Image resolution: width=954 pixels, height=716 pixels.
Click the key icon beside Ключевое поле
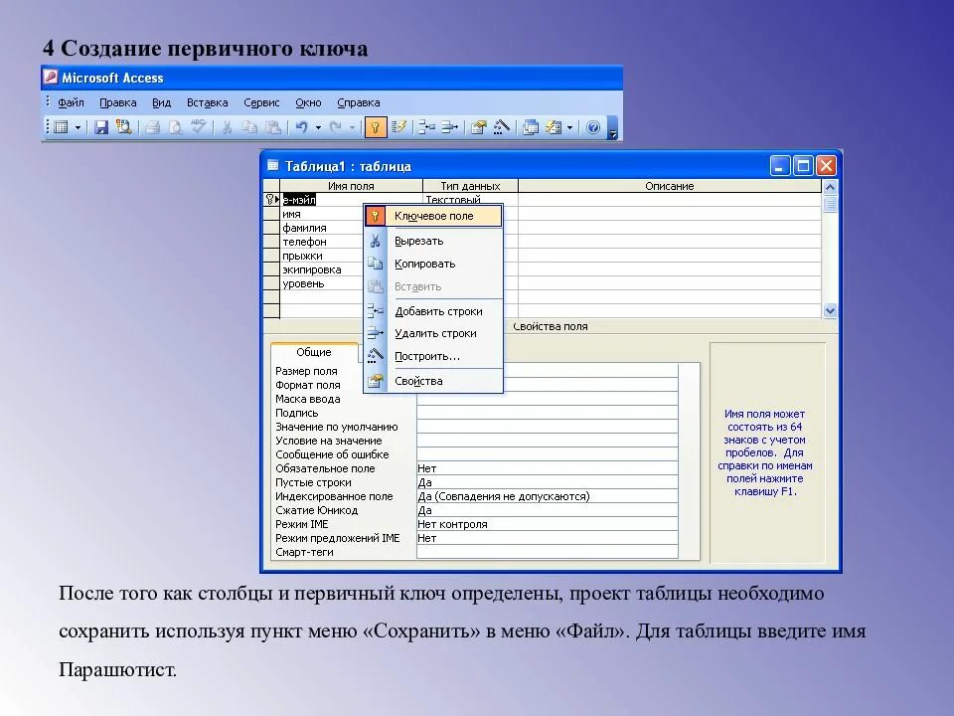tap(376, 216)
